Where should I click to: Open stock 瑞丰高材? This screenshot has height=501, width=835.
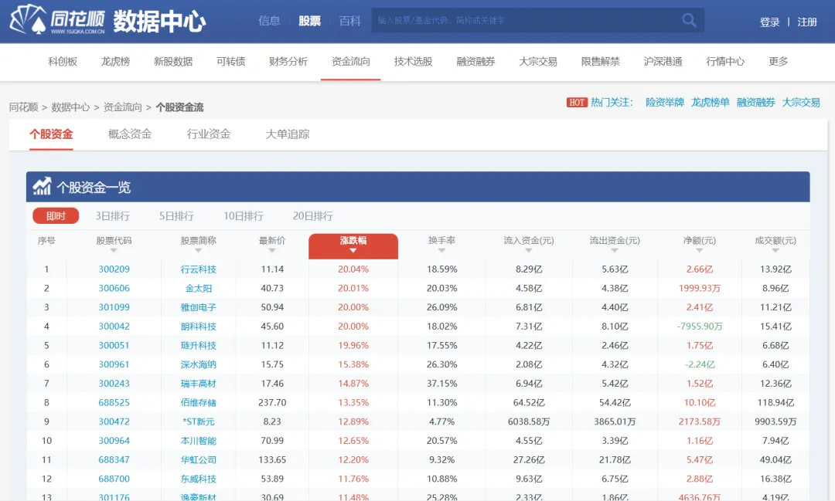coord(199,384)
